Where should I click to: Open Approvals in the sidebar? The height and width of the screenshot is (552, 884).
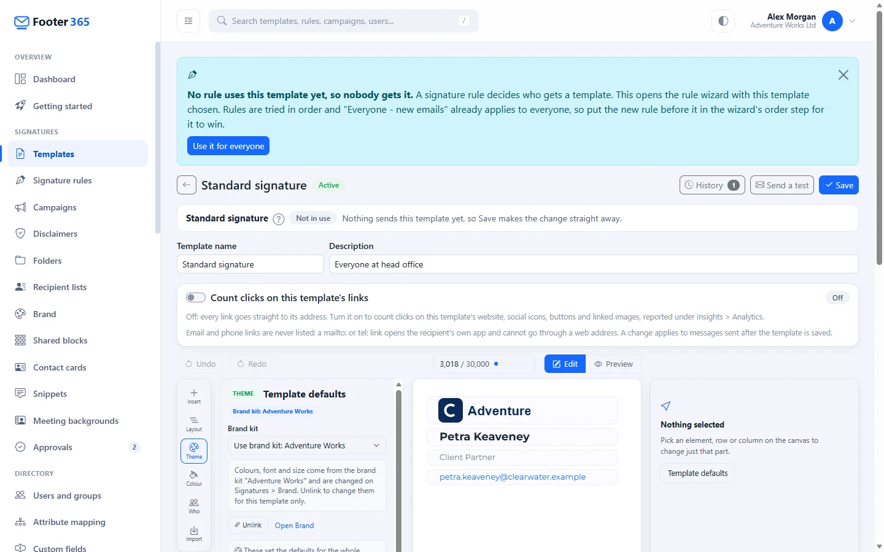[77, 447]
